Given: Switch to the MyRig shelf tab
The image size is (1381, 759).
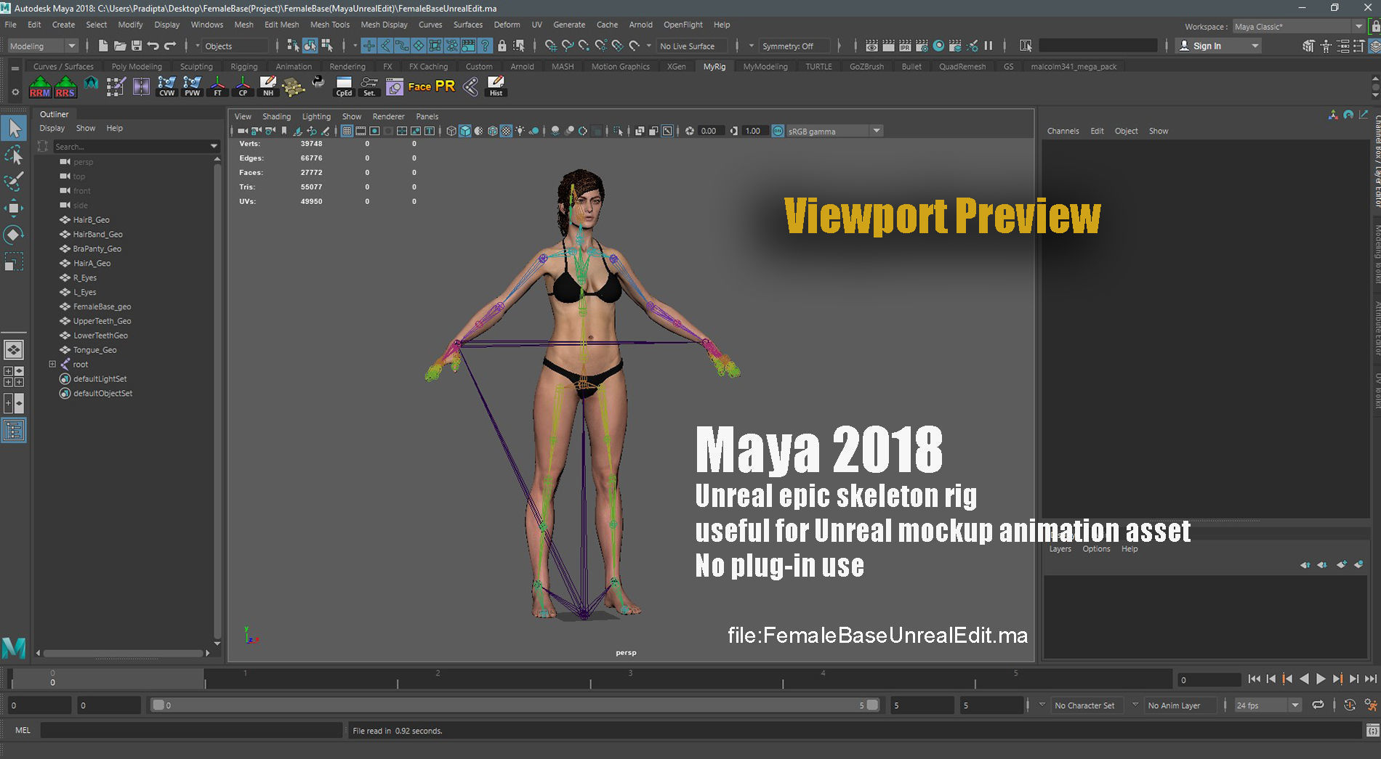Looking at the screenshot, I should click(x=714, y=67).
